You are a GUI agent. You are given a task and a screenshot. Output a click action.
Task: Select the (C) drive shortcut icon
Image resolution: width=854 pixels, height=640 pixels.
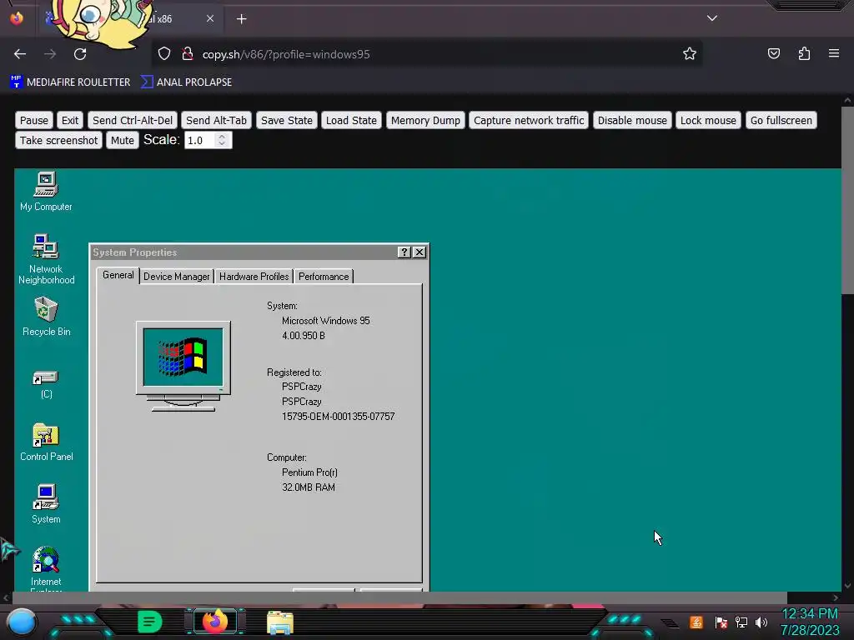click(46, 384)
